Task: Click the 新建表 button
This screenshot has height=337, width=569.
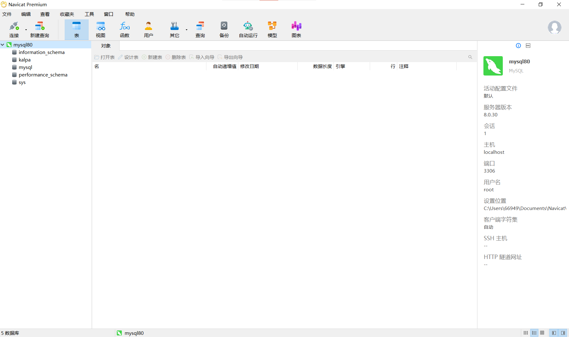Action: (x=152, y=57)
